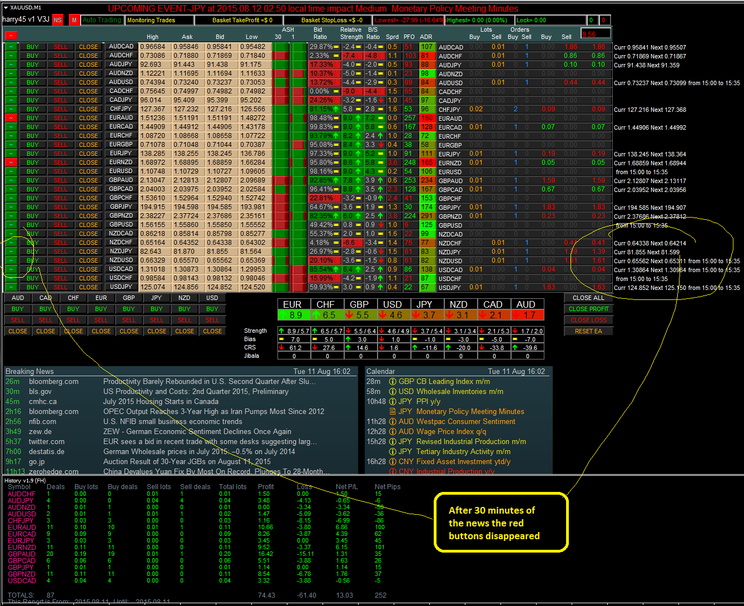Viewport: 744px width, 606px height.
Task: Click CLOSE on the GBPAUD row
Action: coord(88,180)
